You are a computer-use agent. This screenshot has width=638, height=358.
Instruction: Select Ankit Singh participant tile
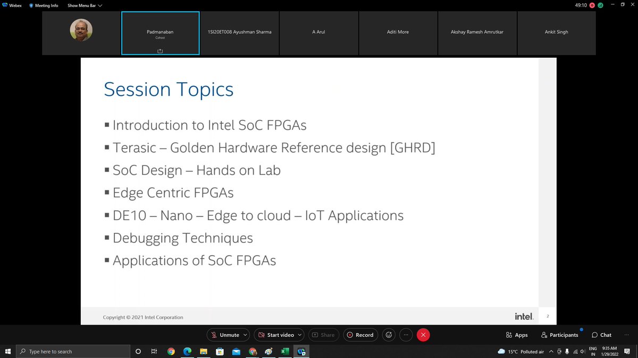coord(556,33)
